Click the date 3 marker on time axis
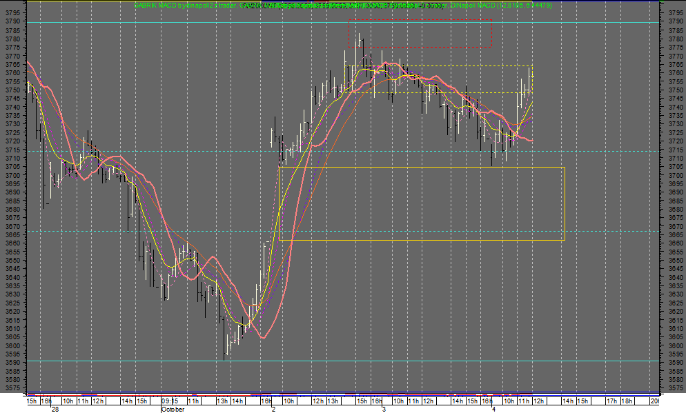This screenshot has height=413, width=686. click(x=384, y=409)
